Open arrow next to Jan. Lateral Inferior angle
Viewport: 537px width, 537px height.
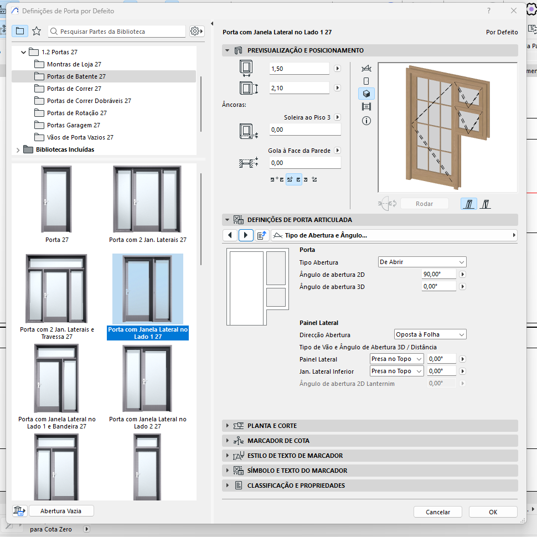click(x=462, y=371)
